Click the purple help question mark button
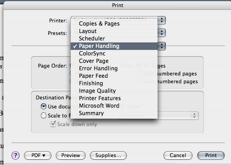The image size is (231, 165). tap(15, 156)
